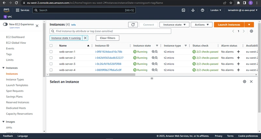Zoom in filter for web-server-3 state
Image resolution: width=261 pixels, height=139 pixels.
pyautogui.click(x=153, y=64)
